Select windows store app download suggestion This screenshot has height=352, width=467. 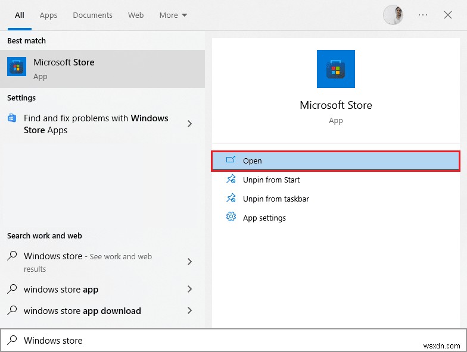pos(82,311)
